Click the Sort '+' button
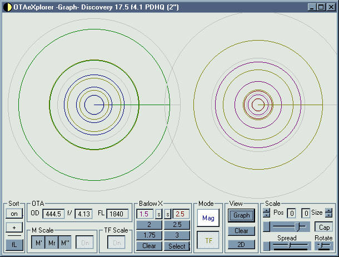339x257 pixels. [14, 228]
